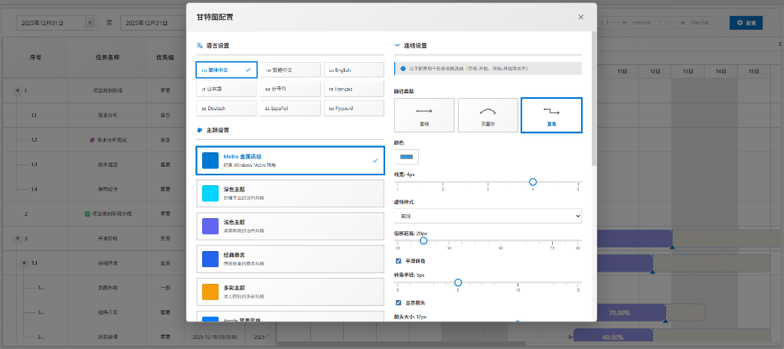Close the 甘特图配置 dialog
Image resolution: width=784 pixels, height=349 pixels.
pos(581,17)
